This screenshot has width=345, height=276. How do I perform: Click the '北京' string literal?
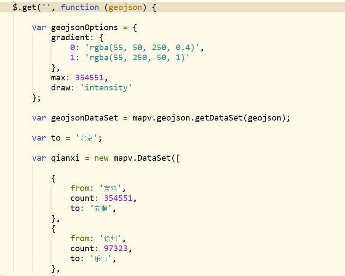click(86, 138)
